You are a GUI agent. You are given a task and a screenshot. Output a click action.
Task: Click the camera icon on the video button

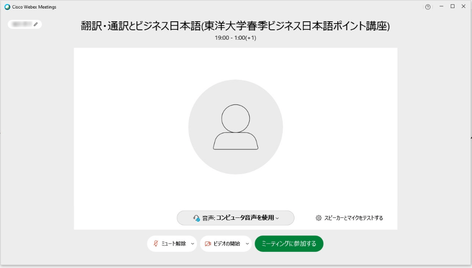coord(208,244)
